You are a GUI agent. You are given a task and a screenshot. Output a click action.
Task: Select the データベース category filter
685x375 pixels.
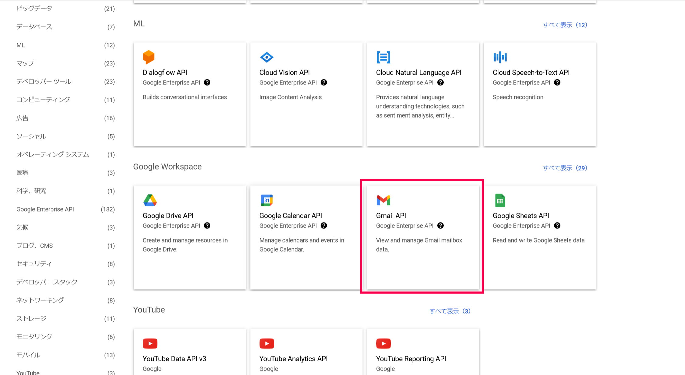34,27
